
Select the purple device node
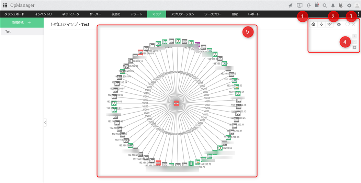point(197,44)
